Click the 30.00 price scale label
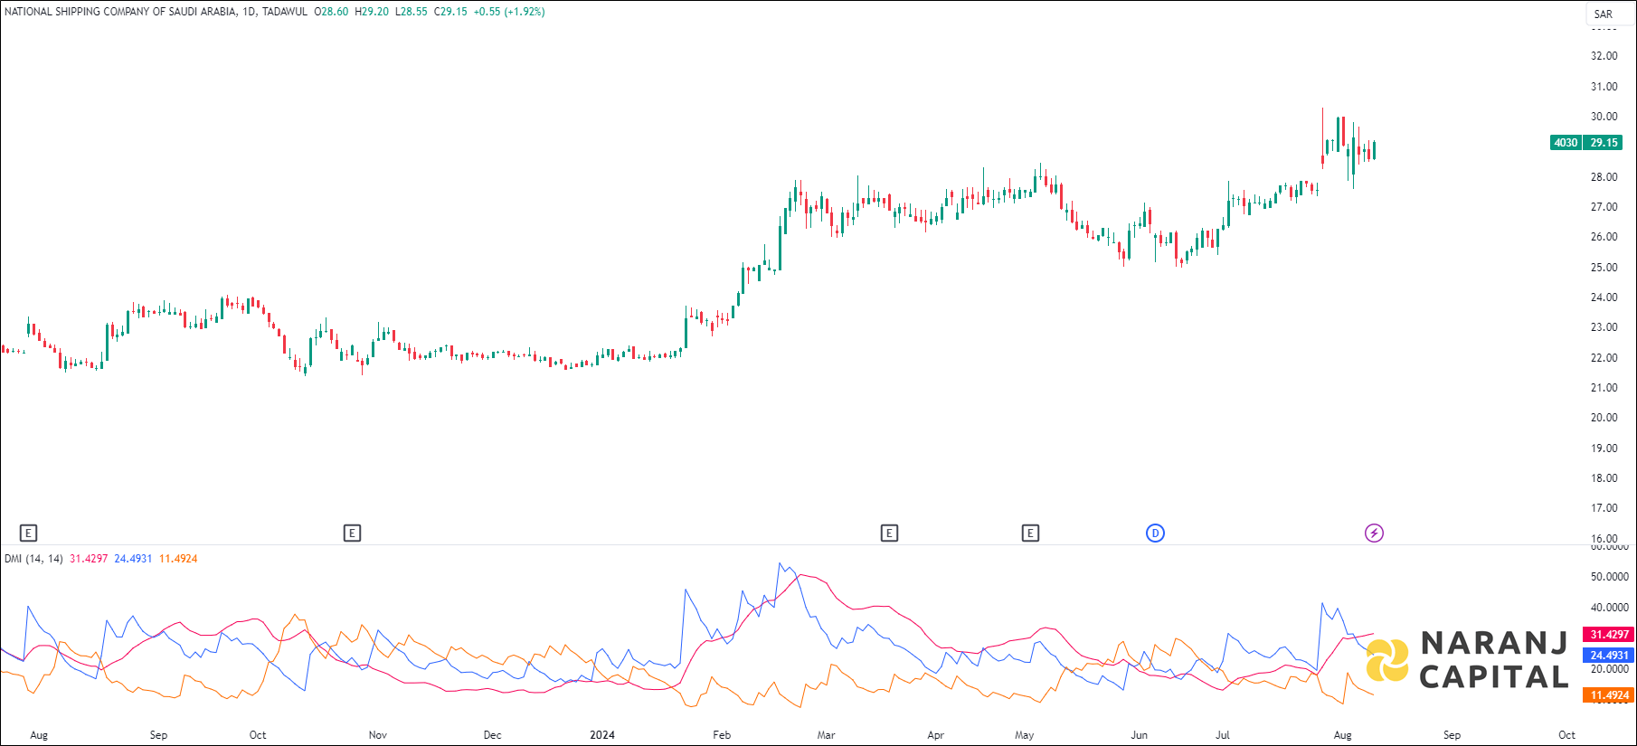 coord(1604,117)
